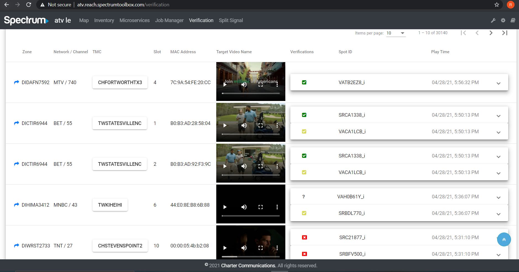Click the red failed mark for SRBFV500_i
This screenshot has height=272, width=519.
click(304, 254)
